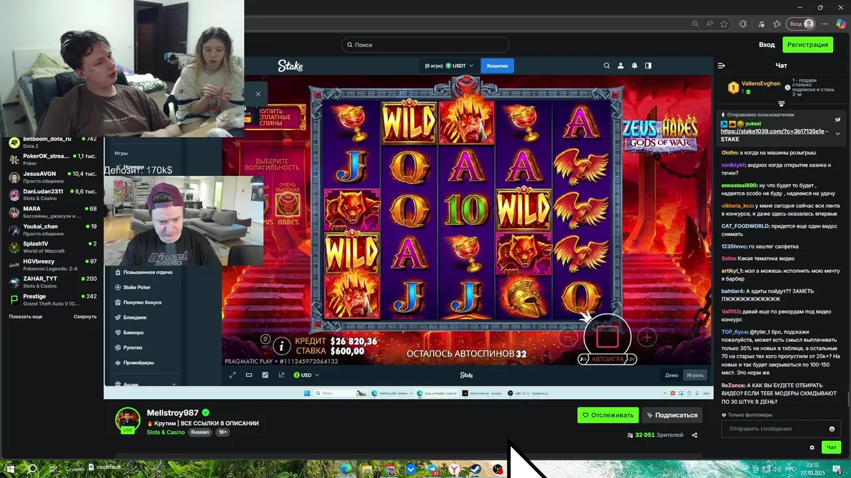Click the share icon next to viewer count
Screen dimensions: 851x478
(695, 436)
